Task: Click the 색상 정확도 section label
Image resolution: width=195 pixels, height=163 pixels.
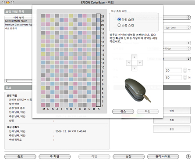Action: pyautogui.click(x=13, y=127)
